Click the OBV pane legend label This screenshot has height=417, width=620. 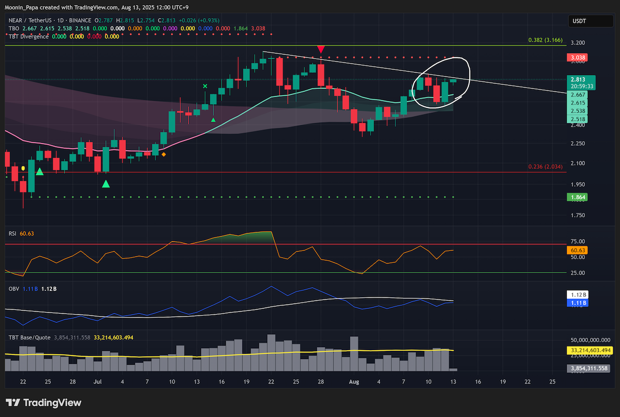pos(13,287)
